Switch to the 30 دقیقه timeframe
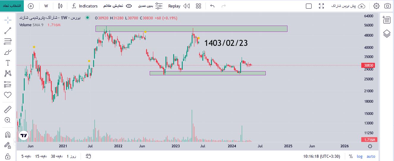394x161 pixels. pos(57,156)
